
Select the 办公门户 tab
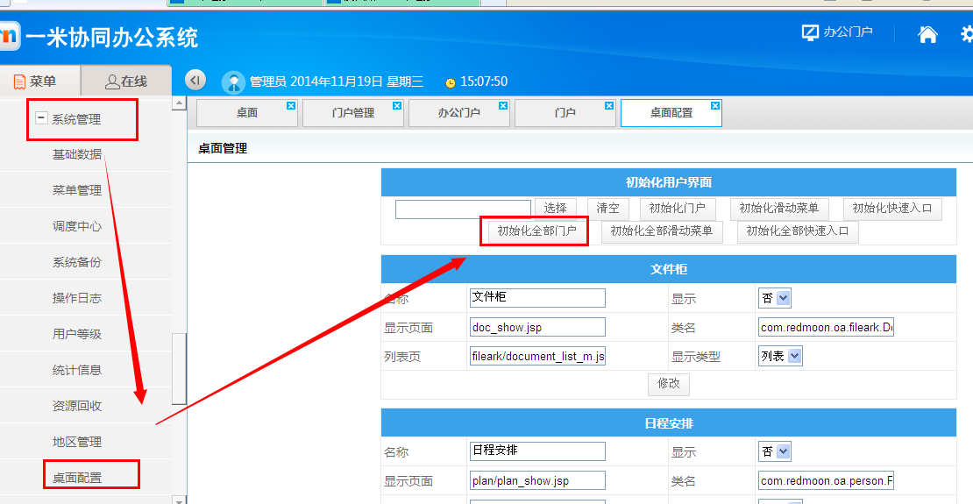(459, 113)
